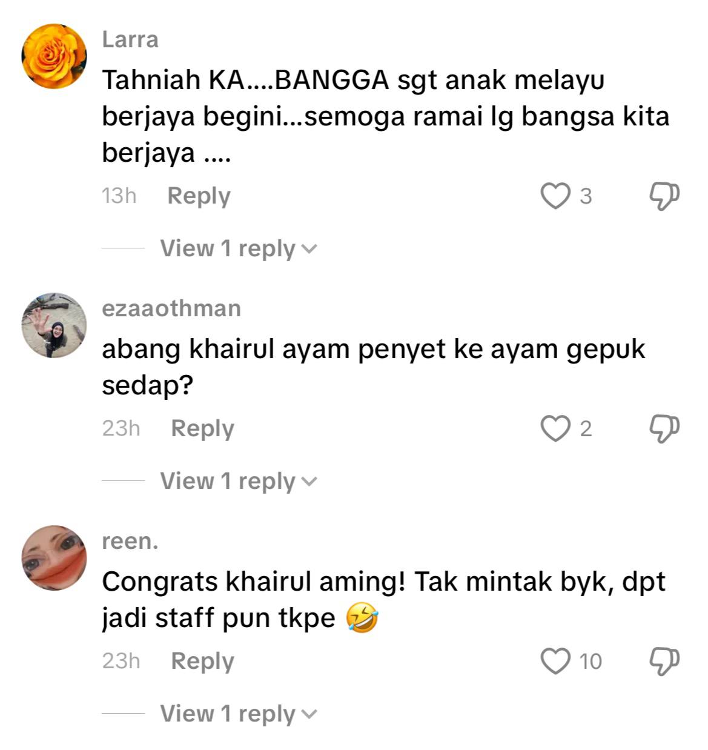Expand View 1 reply under ezaaothman's comment
The height and width of the screenshot is (750, 708).
(x=239, y=482)
